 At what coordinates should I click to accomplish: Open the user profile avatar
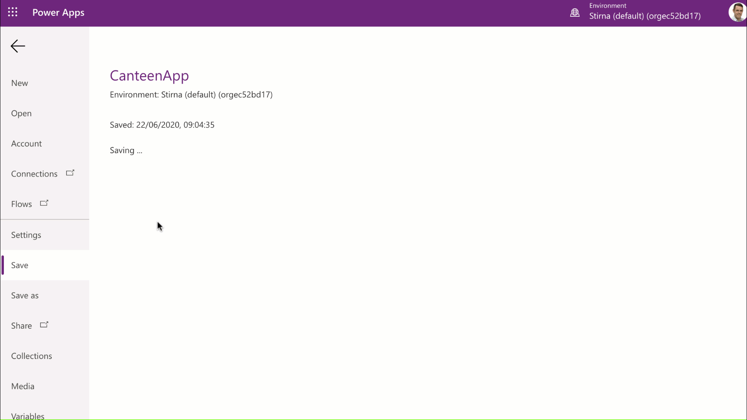[737, 12]
